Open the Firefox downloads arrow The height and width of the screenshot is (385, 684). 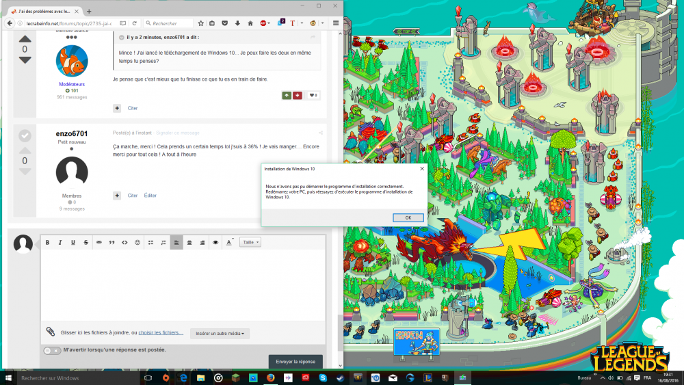click(x=238, y=23)
